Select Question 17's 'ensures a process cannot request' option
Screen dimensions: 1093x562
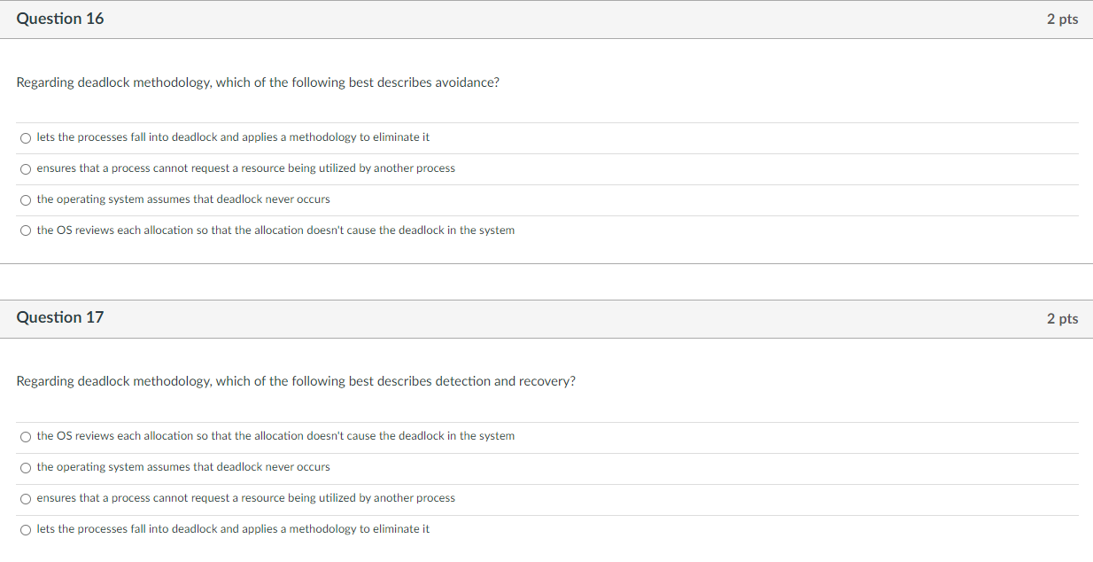(x=246, y=498)
